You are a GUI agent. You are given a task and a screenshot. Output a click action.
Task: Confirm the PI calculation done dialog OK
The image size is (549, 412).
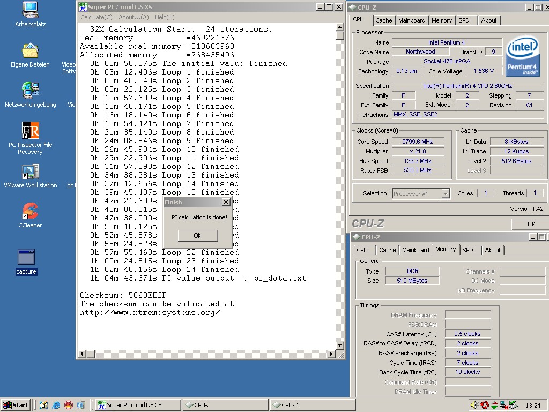(198, 236)
